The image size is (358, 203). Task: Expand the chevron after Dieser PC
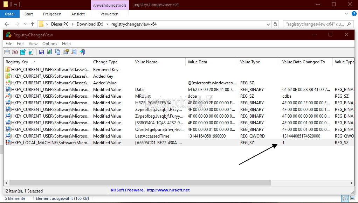pos(73,24)
